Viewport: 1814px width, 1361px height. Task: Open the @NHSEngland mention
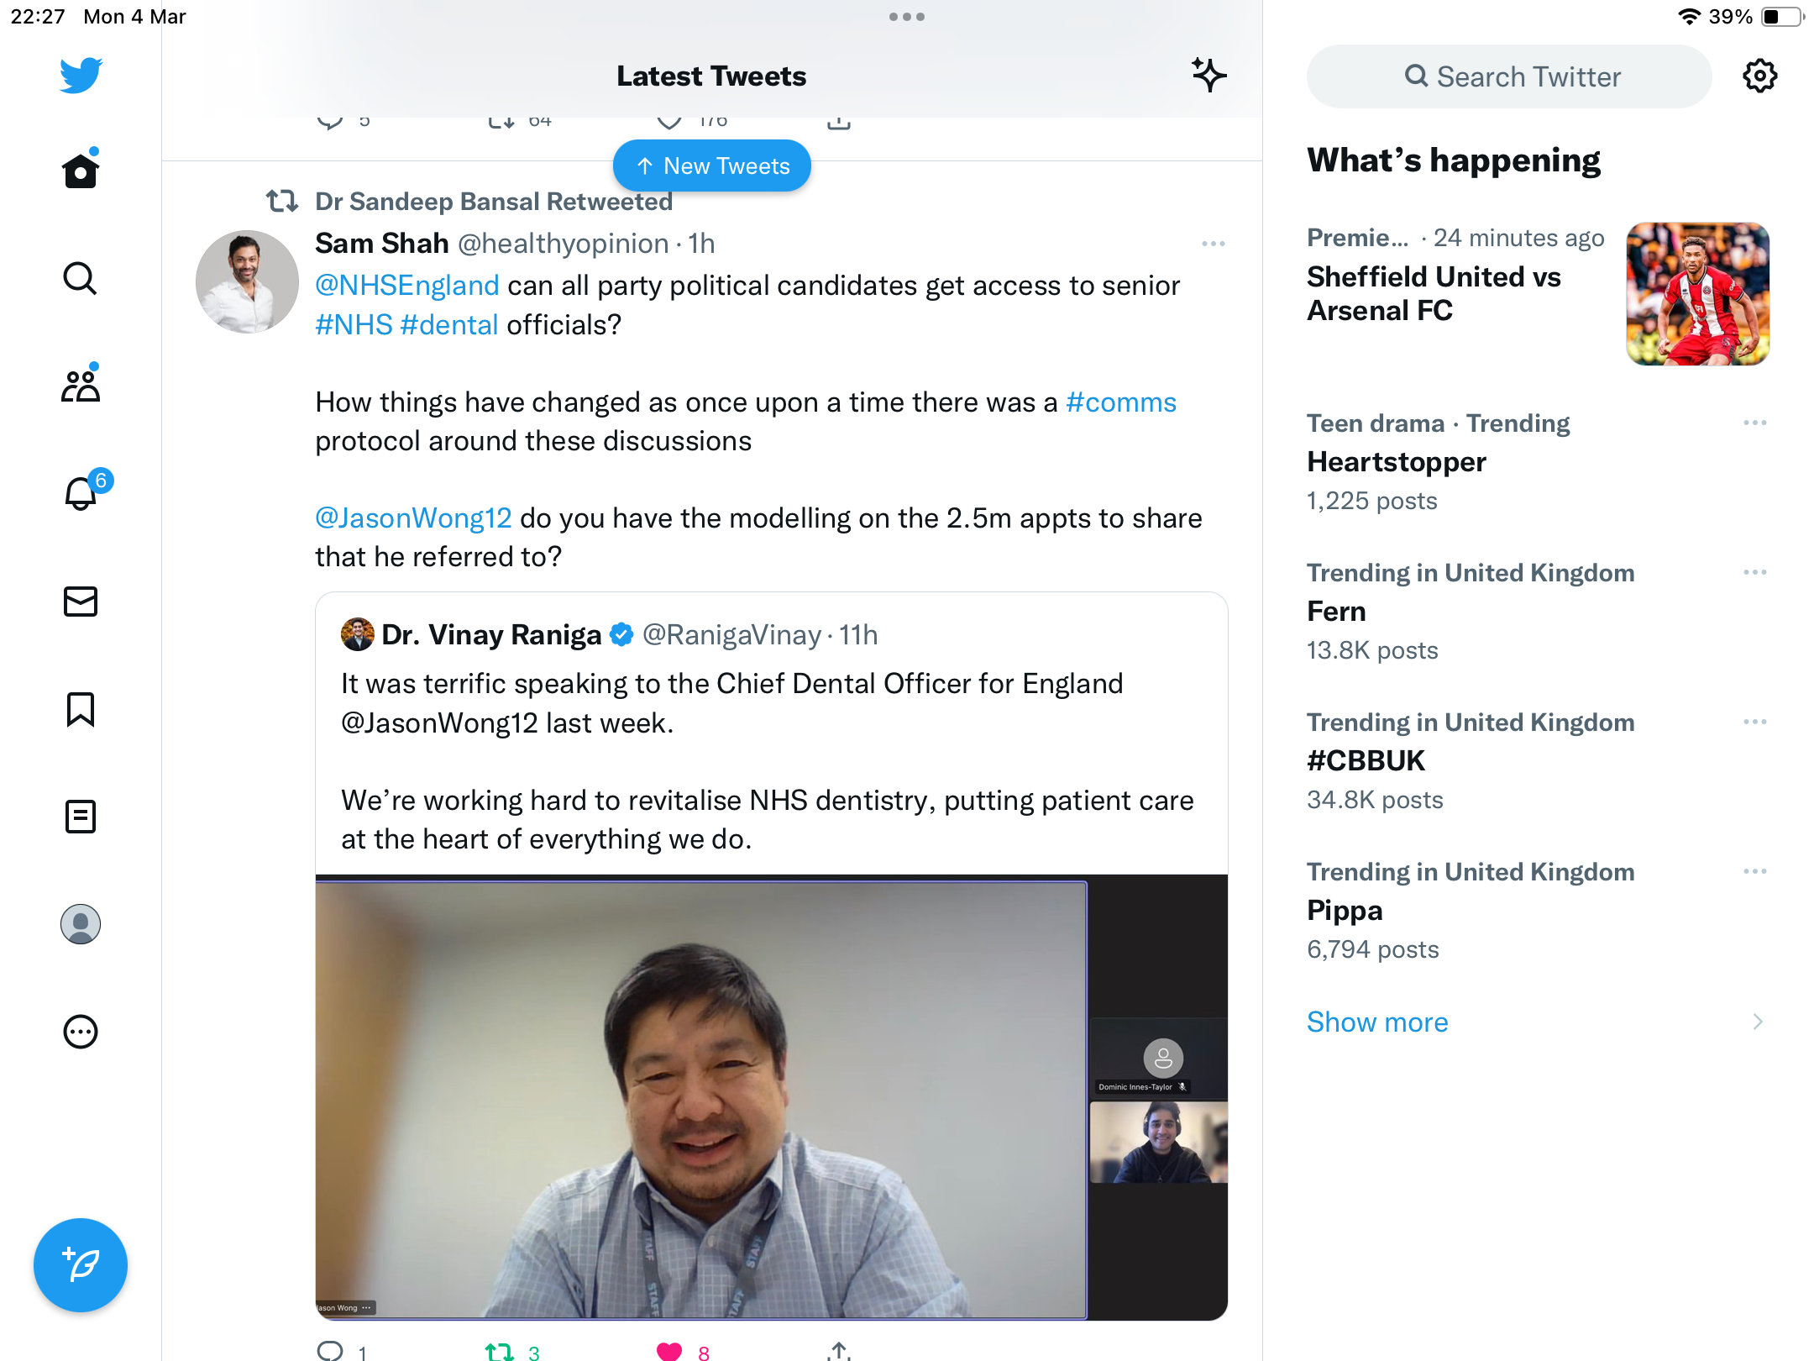(407, 286)
